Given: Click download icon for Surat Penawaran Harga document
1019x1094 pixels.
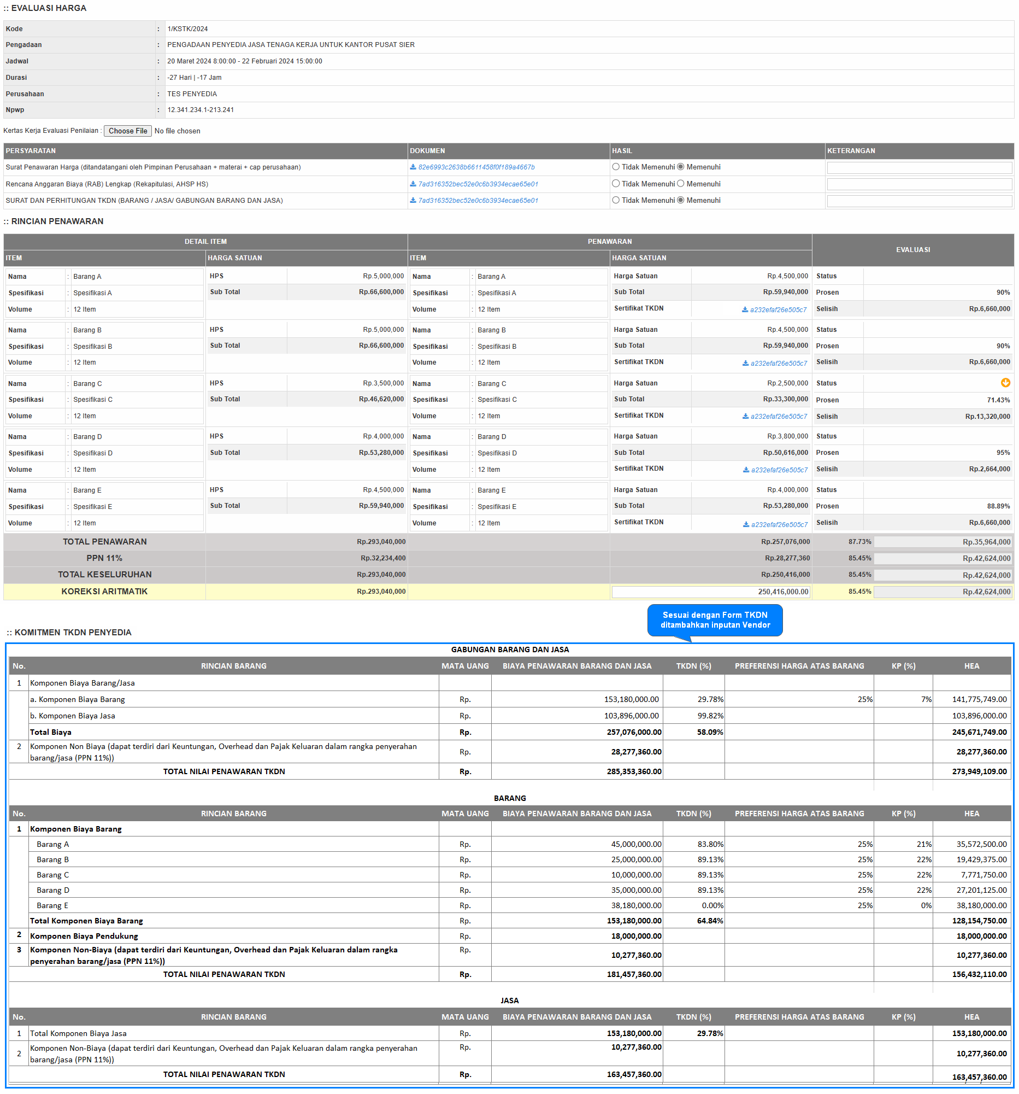Looking at the screenshot, I should (x=413, y=167).
